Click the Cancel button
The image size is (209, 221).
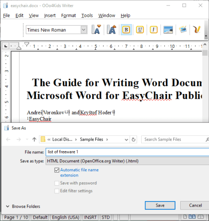[x=195, y=205]
